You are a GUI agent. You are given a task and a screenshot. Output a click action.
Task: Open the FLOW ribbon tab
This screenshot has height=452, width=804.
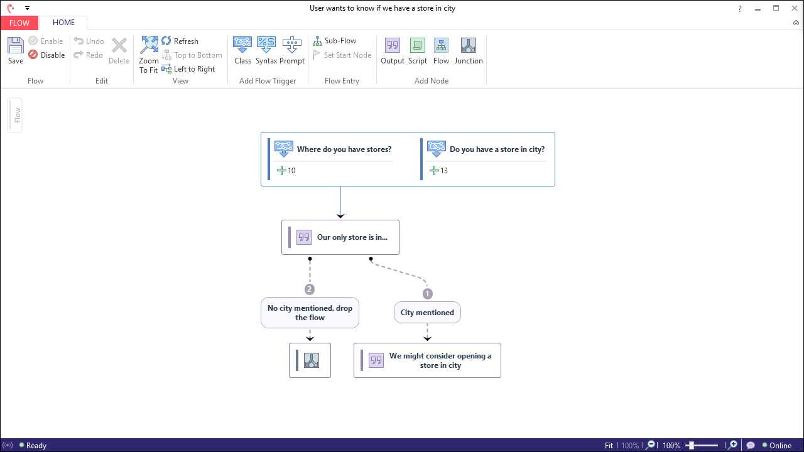(19, 23)
